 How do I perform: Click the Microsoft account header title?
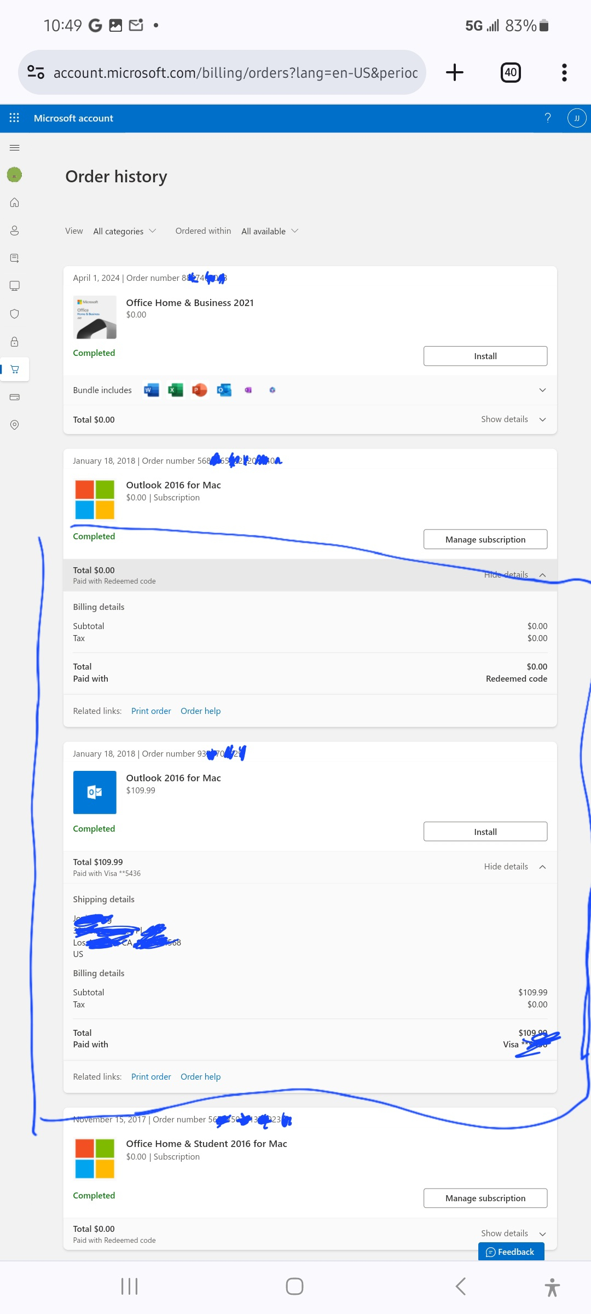(73, 118)
